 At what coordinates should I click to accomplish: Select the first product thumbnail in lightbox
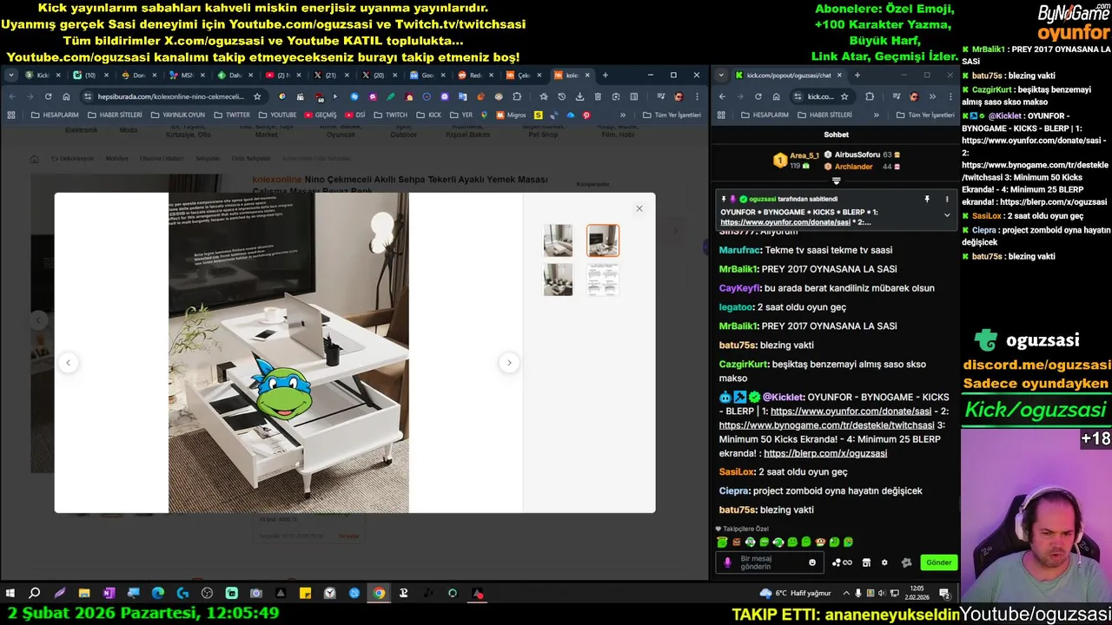558,240
